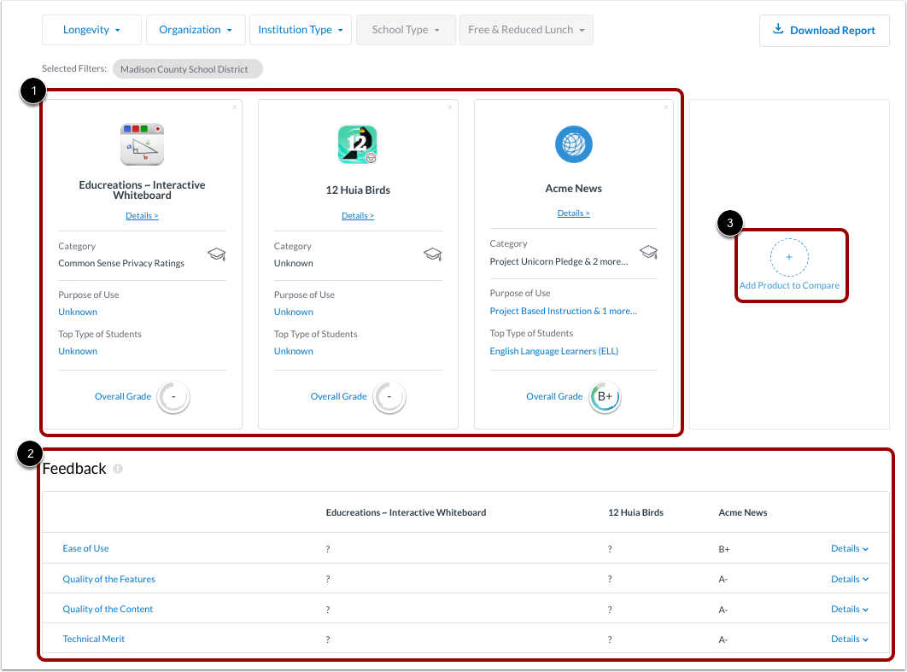The image size is (907, 672).
Task: Click 12 Huia Birds column header in Feedback table
Action: (635, 512)
